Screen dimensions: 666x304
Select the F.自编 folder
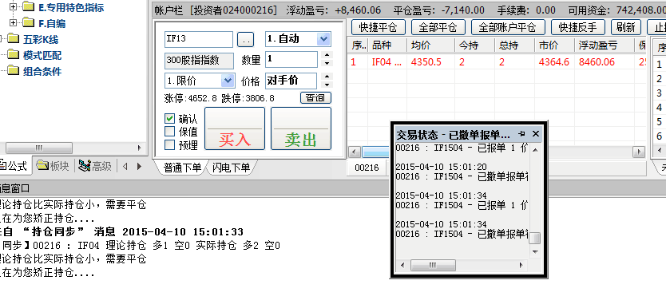pos(52,23)
